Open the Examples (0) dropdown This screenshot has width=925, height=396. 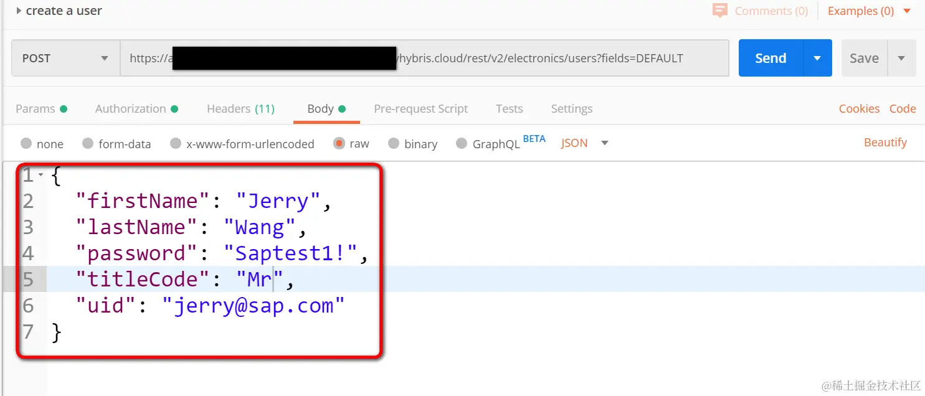[870, 11]
